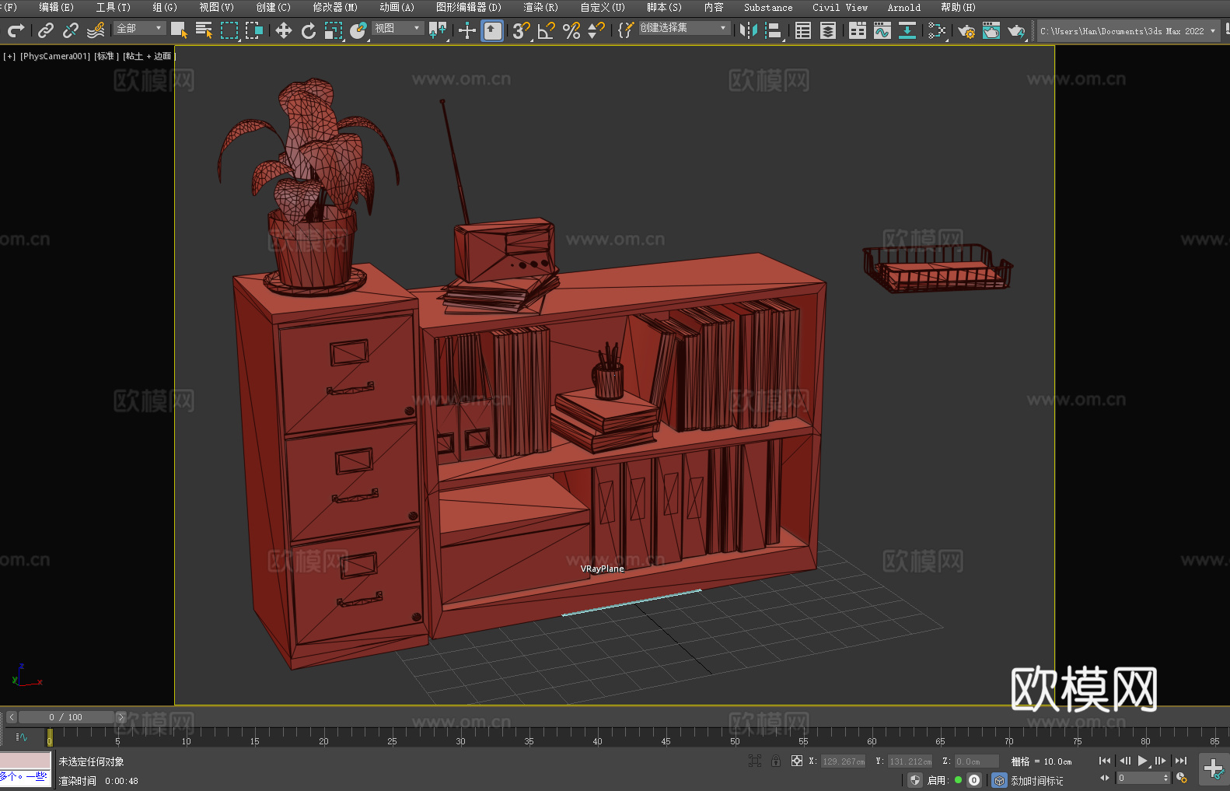Click Use Pivot Point Center icon
This screenshot has height=791, width=1230.
439,30
